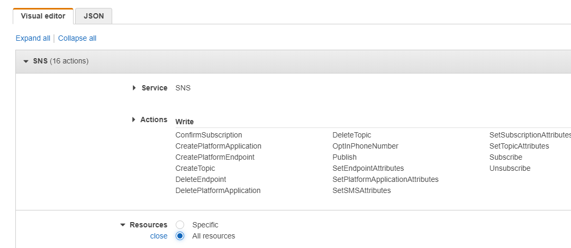
Task: Click the Expand all link
Action: pos(33,38)
